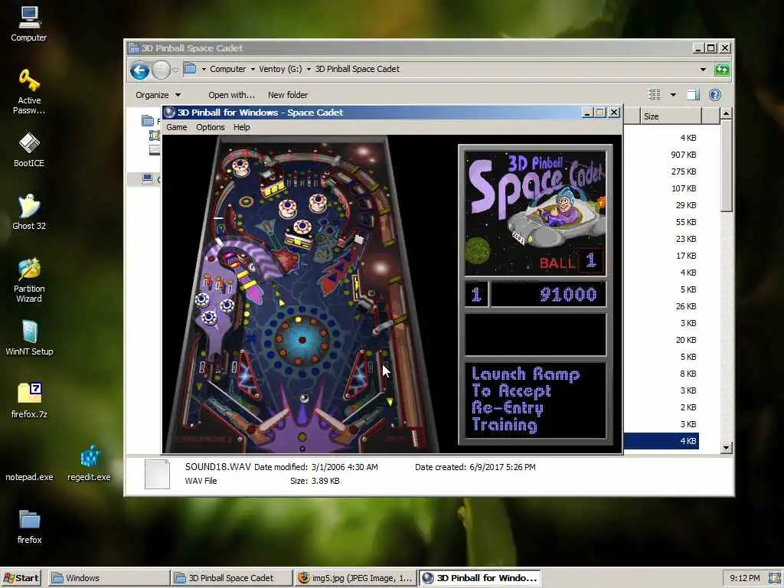The width and height of the screenshot is (784, 588).
Task: Switch to the Windows taskbar item
Action: click(x=109, y=578)
